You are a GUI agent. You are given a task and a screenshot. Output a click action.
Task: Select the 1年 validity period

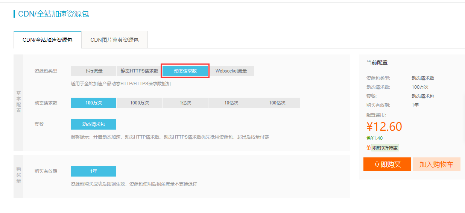(x=93, y=171)
